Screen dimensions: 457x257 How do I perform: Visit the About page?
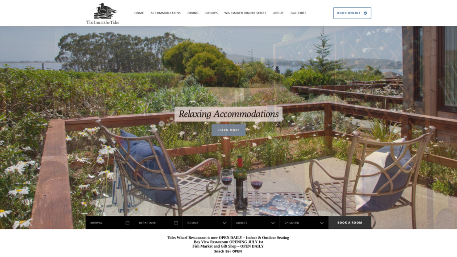[x=278, y=13]
